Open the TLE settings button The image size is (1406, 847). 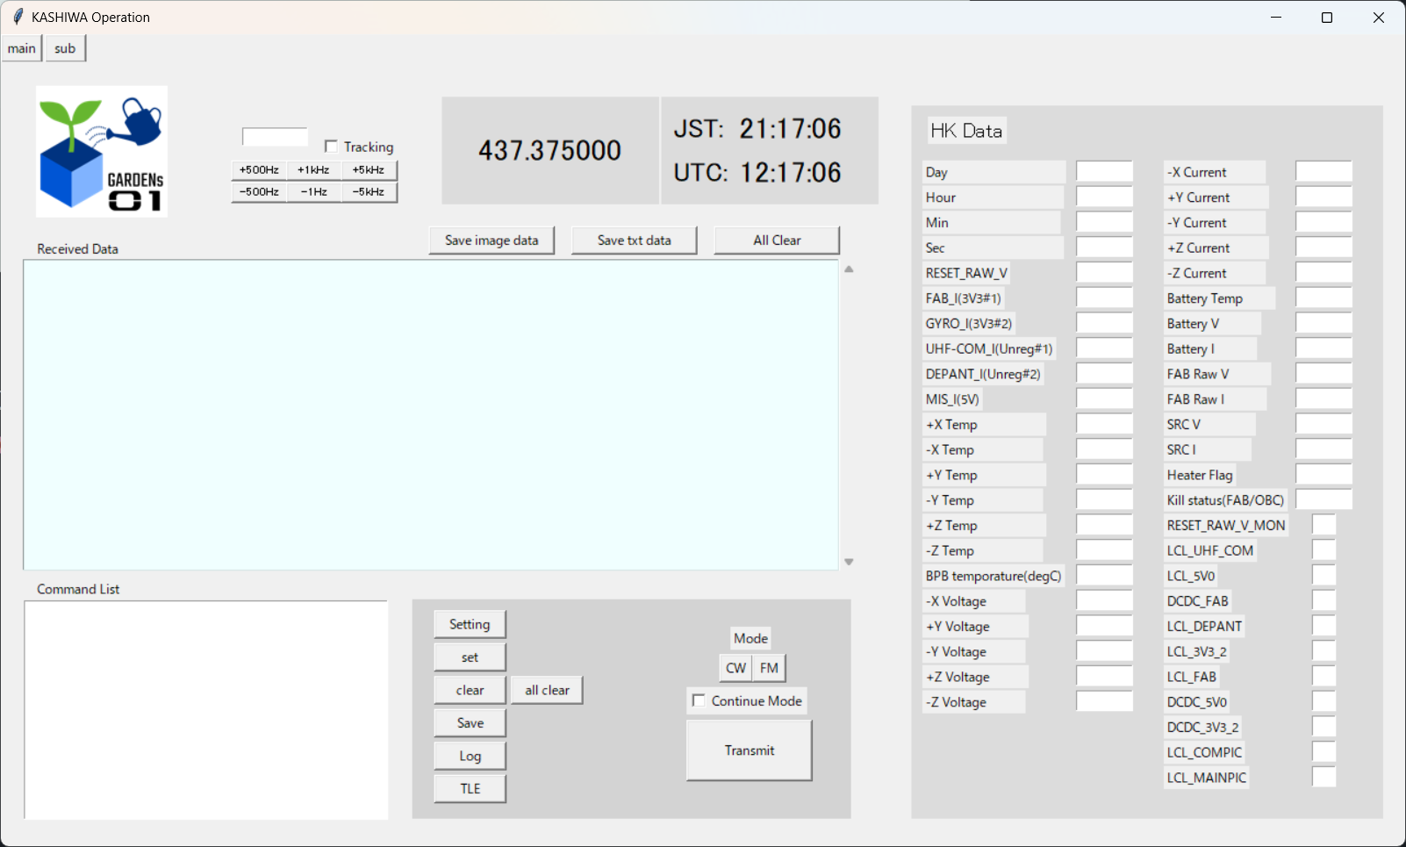tap(470, 788)
